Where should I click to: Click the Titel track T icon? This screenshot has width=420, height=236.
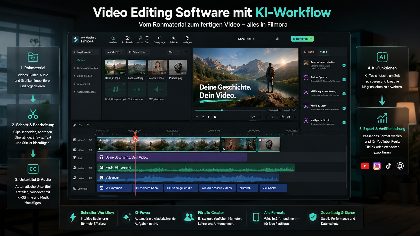click(75, 158)
